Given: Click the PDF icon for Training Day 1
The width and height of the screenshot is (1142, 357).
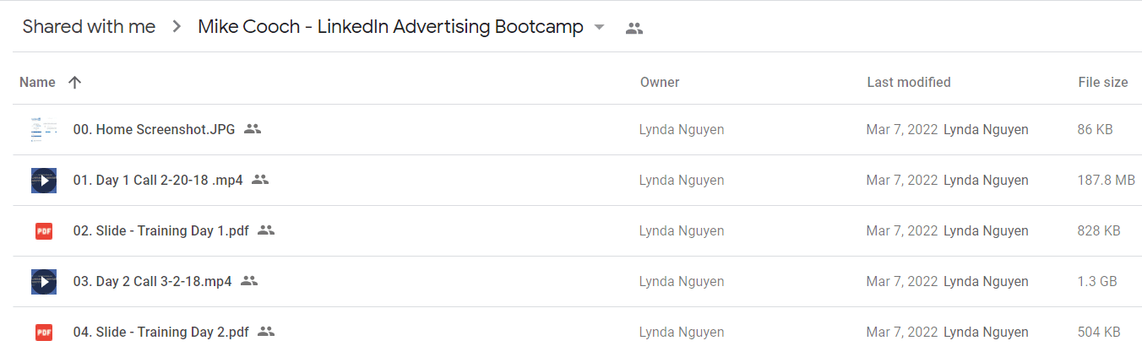Looking at the screenshot, I should tap(44, 231).
